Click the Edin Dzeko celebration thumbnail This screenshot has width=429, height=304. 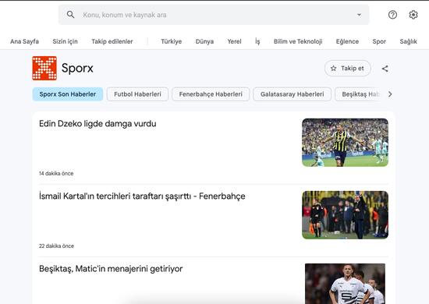point(345,143)
